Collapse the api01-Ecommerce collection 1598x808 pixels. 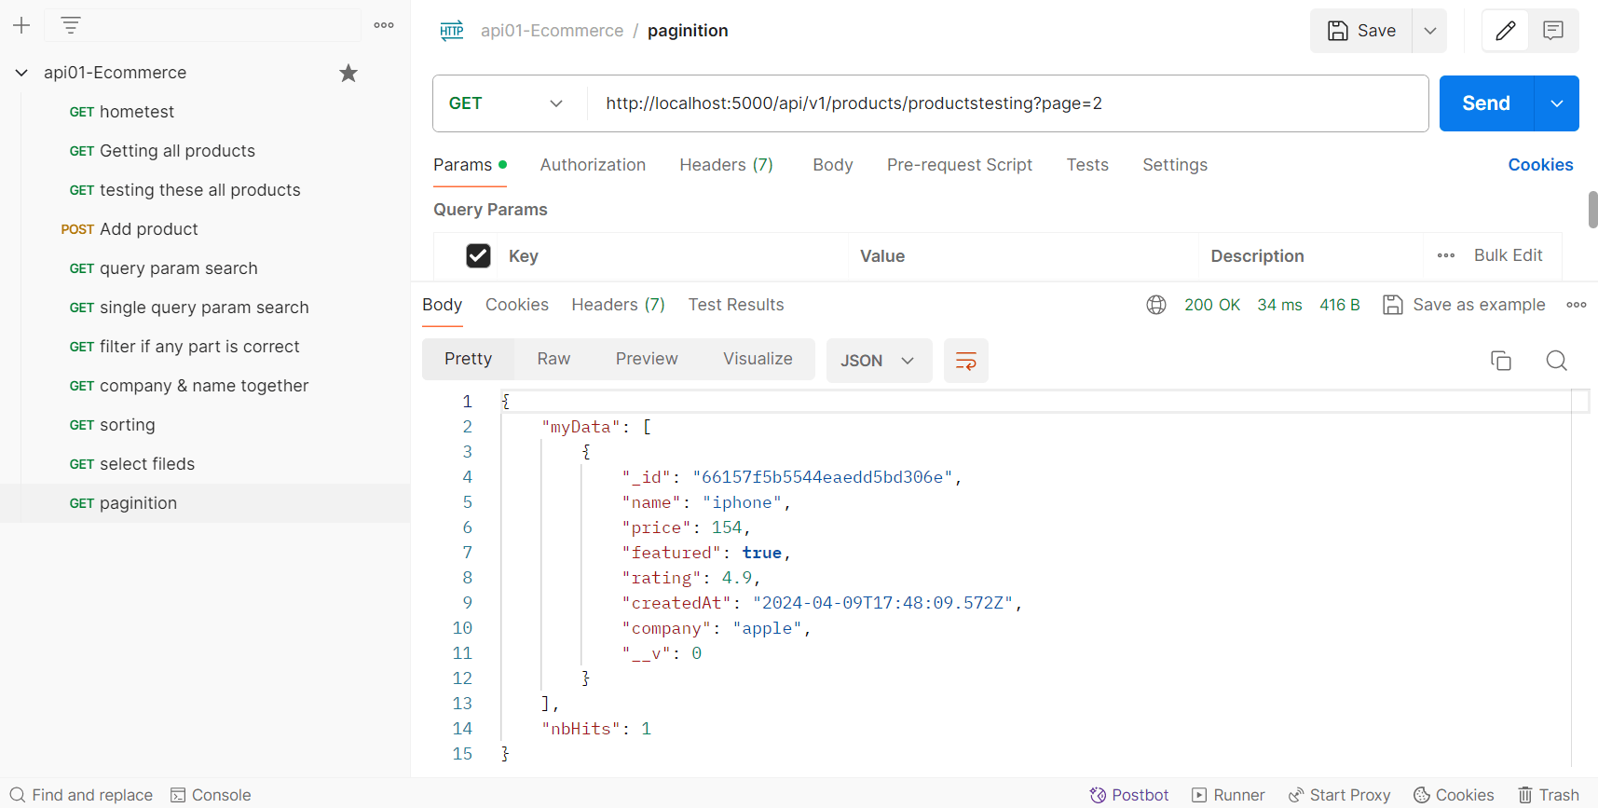click(21, 73)
